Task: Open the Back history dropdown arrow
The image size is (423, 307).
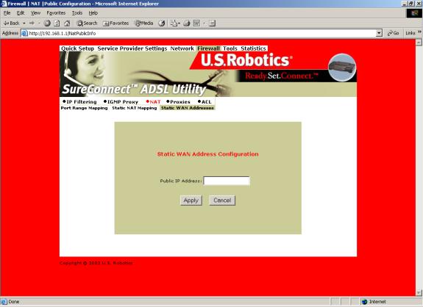Action: tap(24, 24)
